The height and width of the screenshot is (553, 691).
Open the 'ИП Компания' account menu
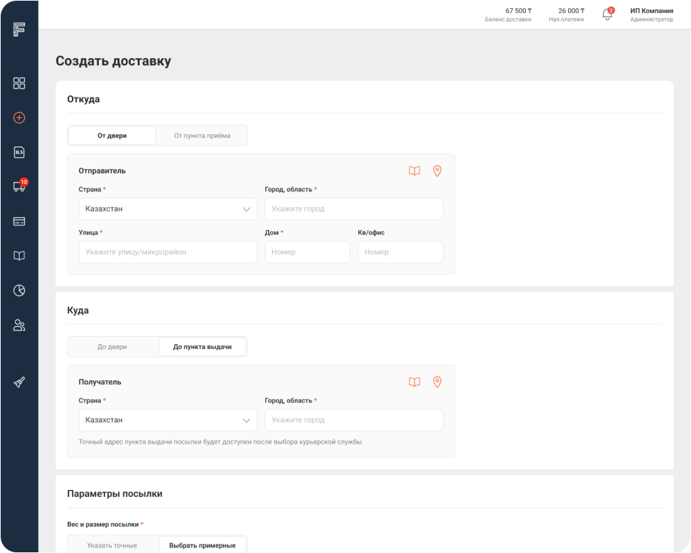click(651, 15)
